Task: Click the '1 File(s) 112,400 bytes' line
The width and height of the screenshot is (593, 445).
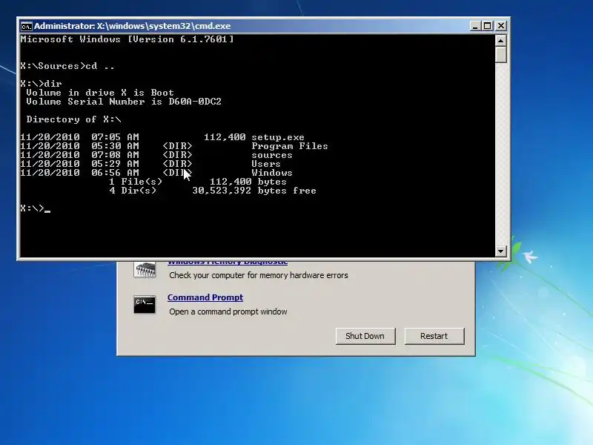Action: click(198, 182)
